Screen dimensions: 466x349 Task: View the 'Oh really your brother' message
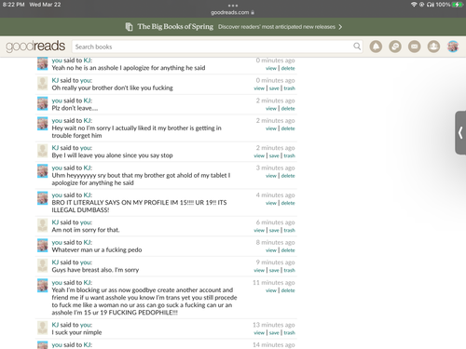coord(259,88)
